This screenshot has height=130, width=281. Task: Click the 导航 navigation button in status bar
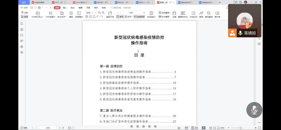[24, 128]
